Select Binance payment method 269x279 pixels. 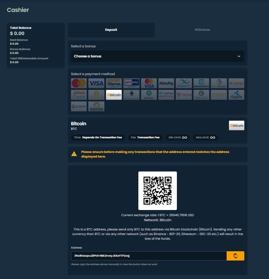(x=96, y=95)
